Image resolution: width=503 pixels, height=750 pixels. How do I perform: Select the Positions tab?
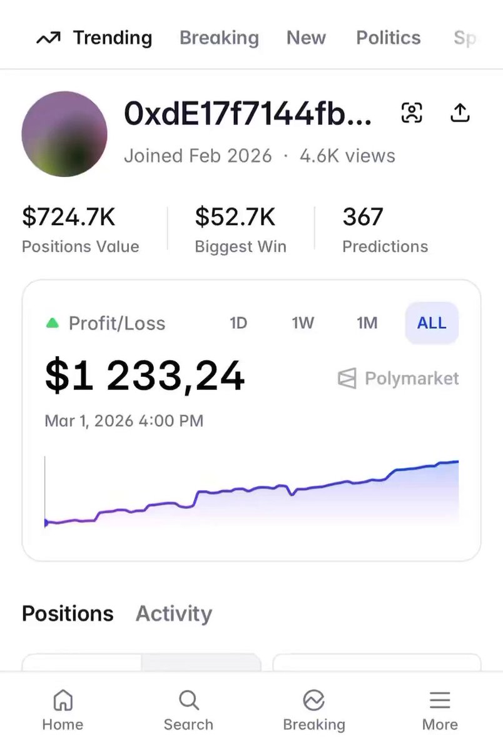coord(68,614)
